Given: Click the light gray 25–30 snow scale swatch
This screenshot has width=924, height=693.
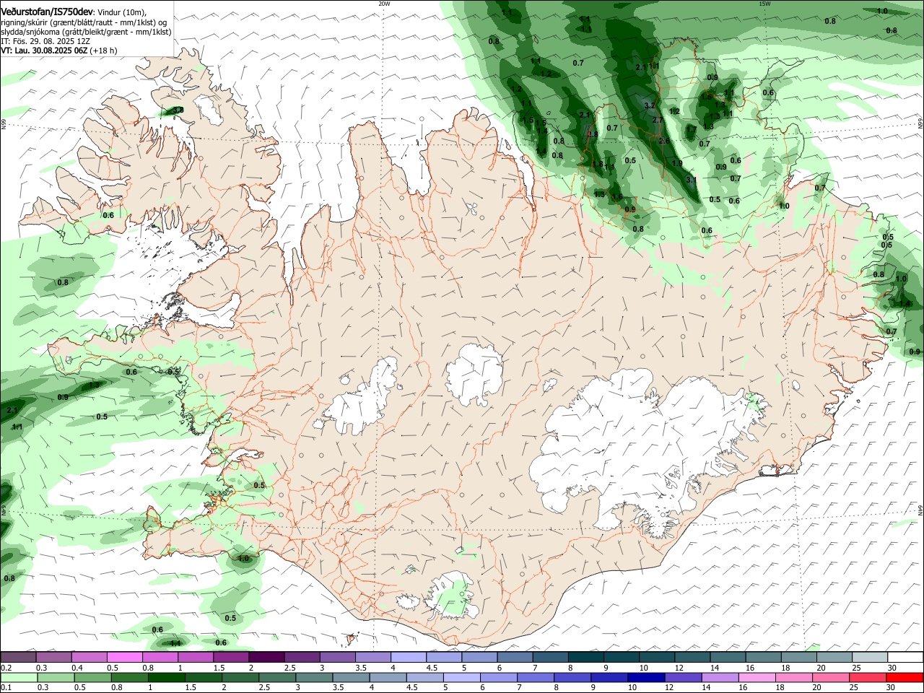Looking at the screenshot, I should coord(869,658).
